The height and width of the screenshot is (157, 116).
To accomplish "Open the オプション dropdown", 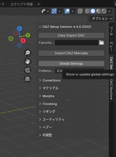I will coord(101,19).
